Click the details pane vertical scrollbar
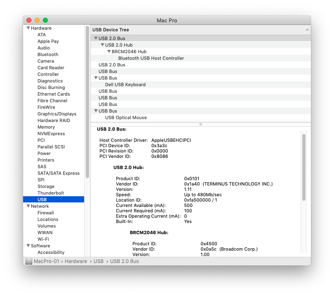The height and width of the screenshot is (296, 334). [304, 167]
